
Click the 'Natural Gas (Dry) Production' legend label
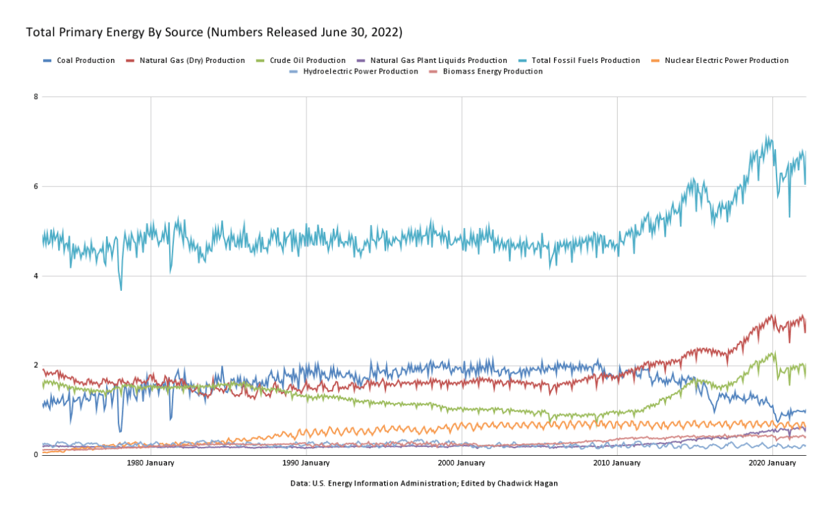(x=191, y=61)
